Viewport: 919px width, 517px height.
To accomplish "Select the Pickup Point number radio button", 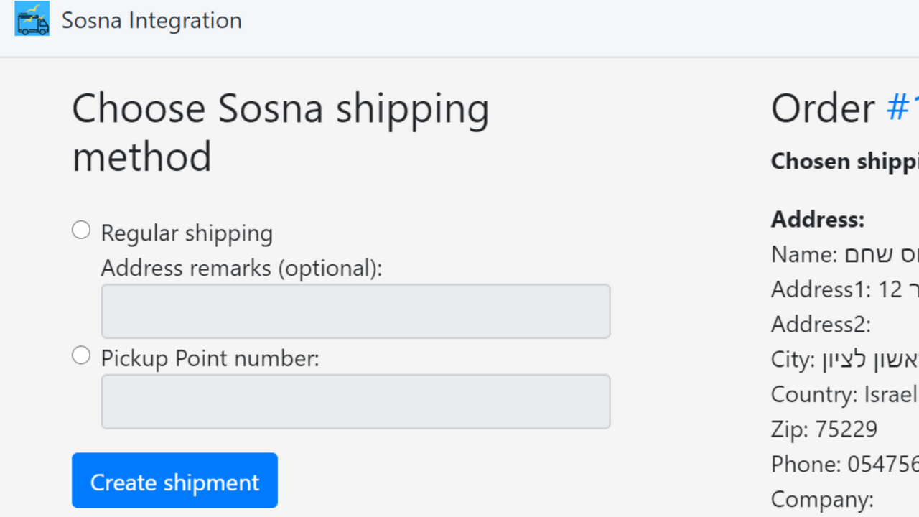I will pos(80,355).
